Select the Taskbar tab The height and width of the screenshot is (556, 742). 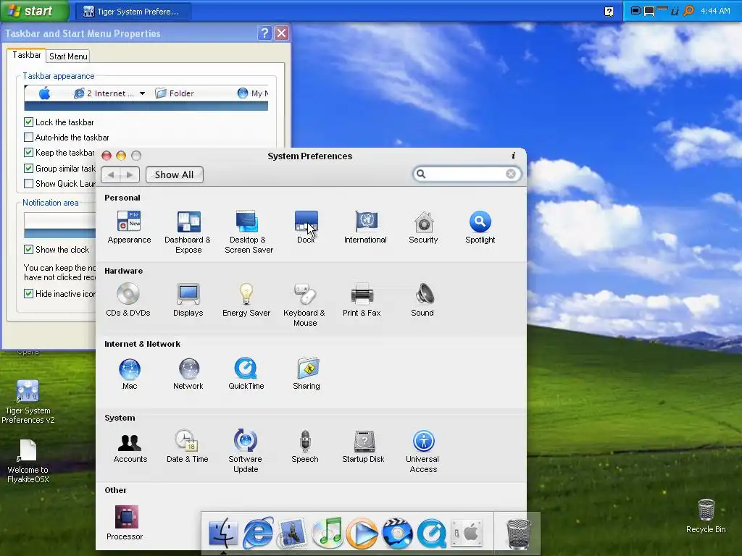pyautogui.click(x=27, y=55)
